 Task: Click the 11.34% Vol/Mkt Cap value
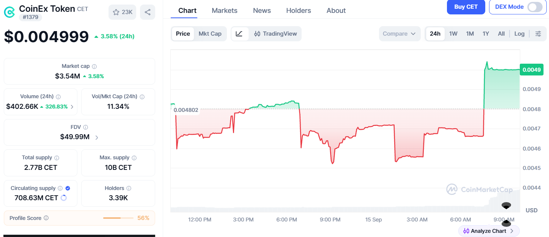(x=118, y=107)
